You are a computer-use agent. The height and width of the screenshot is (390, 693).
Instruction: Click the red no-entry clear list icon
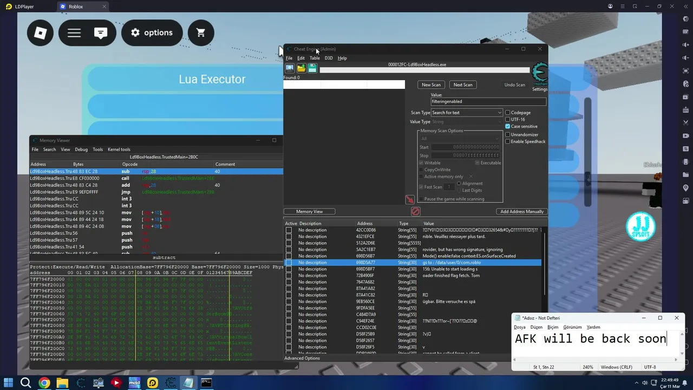click(416, 211)
